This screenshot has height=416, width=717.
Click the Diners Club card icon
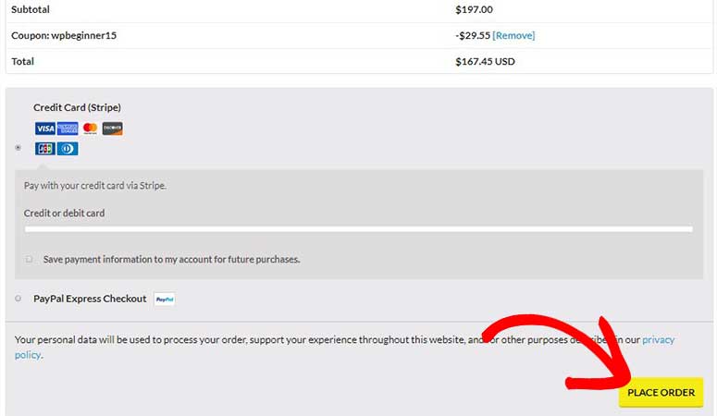pyautogui.click(x=68, y=149)
